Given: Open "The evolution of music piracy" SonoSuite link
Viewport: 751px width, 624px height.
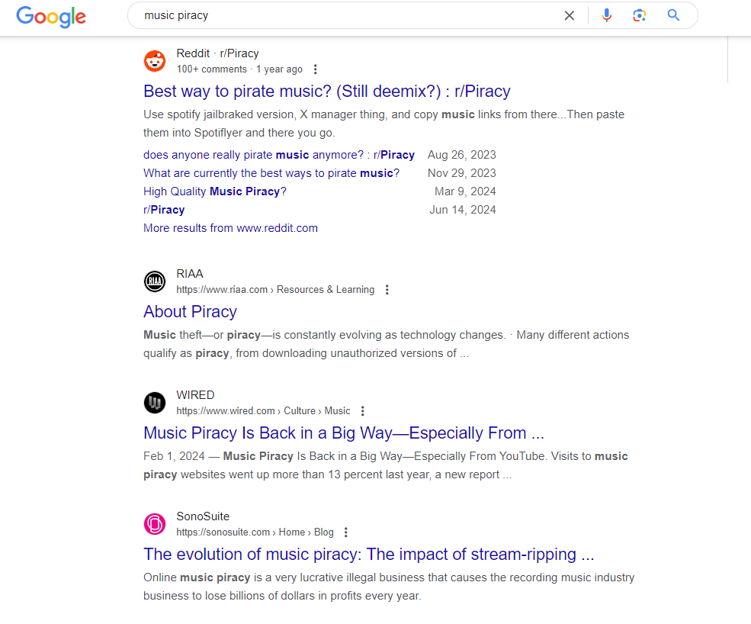Looking at the screenshot, I should click(369, 554).
